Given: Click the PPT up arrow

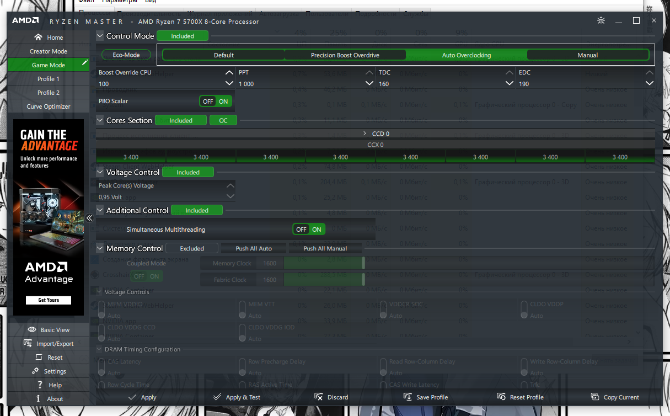Looking at the screenshot, I should [x=369, y=72].
